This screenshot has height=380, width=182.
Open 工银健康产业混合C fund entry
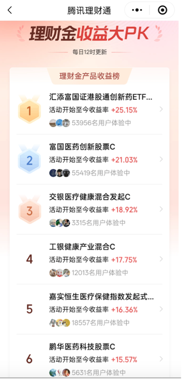[89, 259]
